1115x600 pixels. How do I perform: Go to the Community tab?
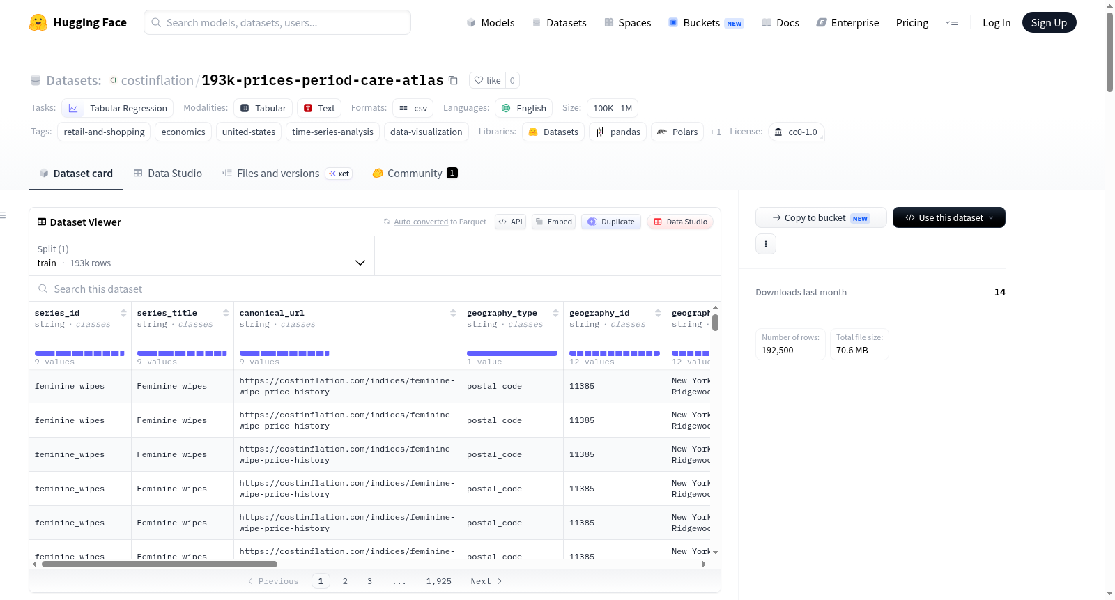pos(415,174)
